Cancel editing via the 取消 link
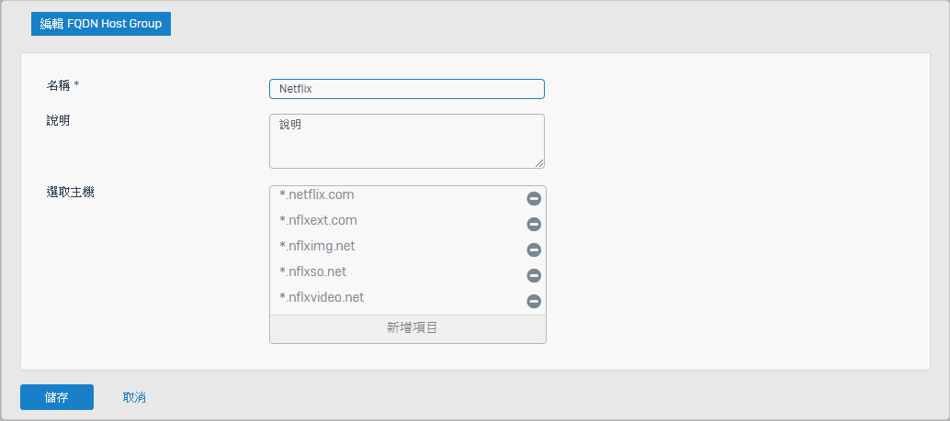Image resolution: width=950 pixels, height=421 pixels. click(134, 397)
